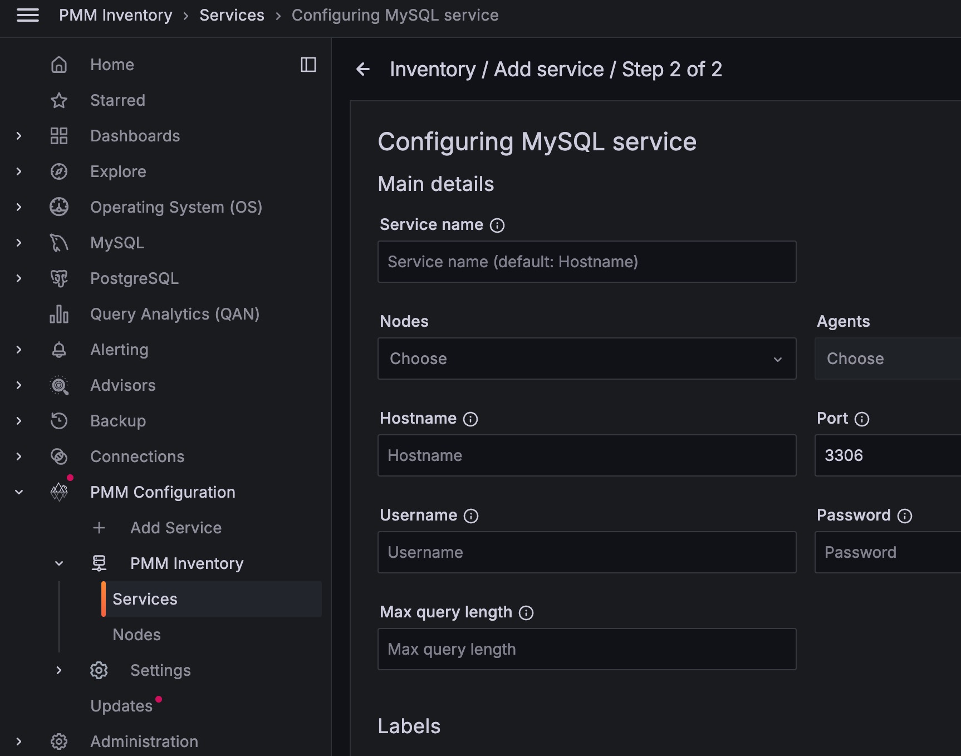Click the Home house icon
This screenshot has height=756, width=961.
[x=59, y=65]
